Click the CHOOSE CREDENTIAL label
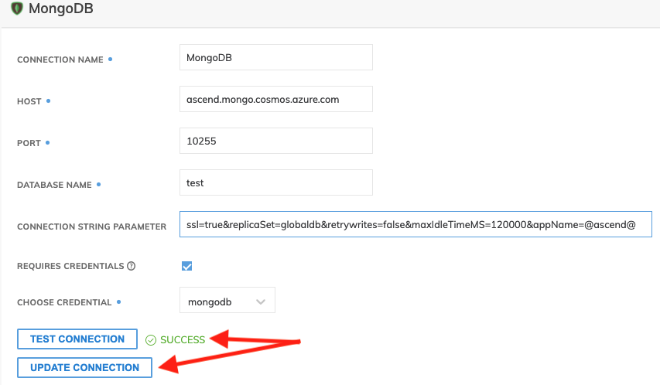The image size is (660, 385). 64,302
